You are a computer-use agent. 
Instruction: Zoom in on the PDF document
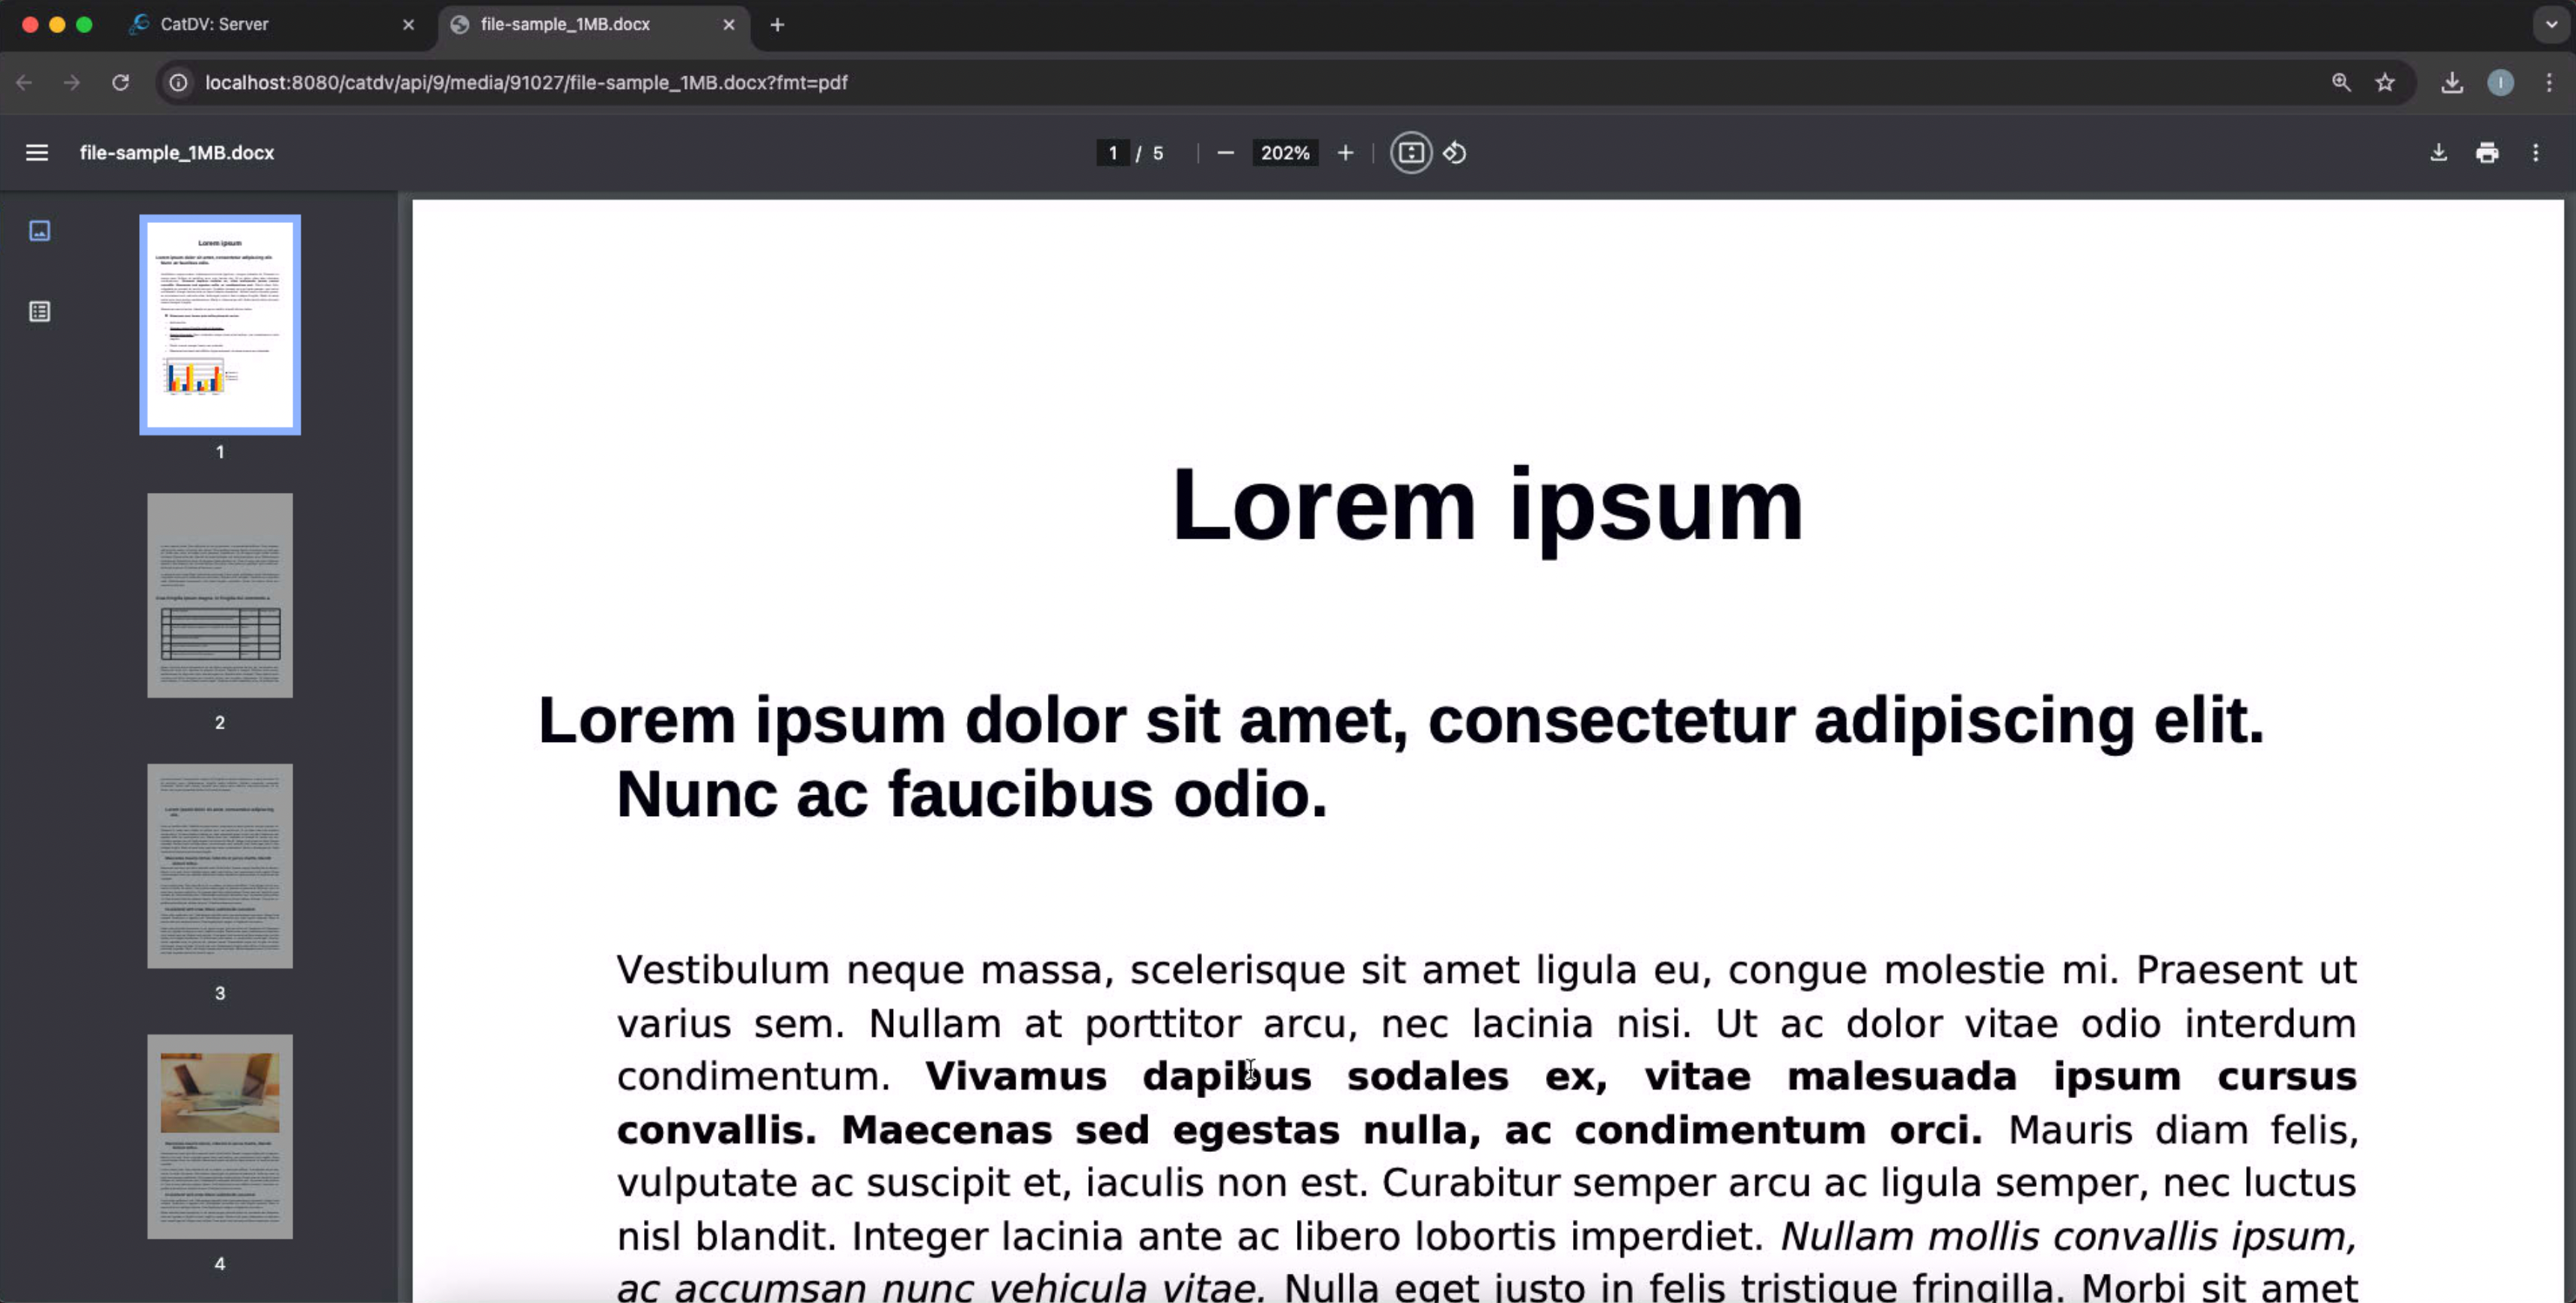tap(1345, 153)
